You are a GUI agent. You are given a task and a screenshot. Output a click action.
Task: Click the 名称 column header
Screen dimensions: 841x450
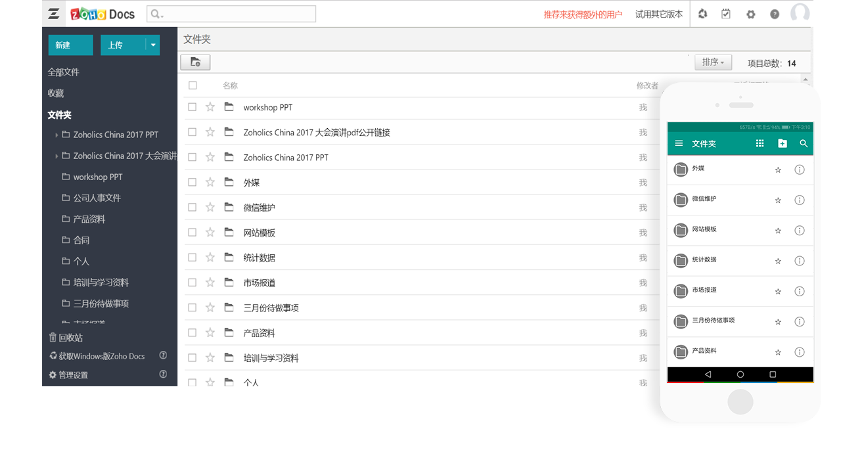point(230,85)
